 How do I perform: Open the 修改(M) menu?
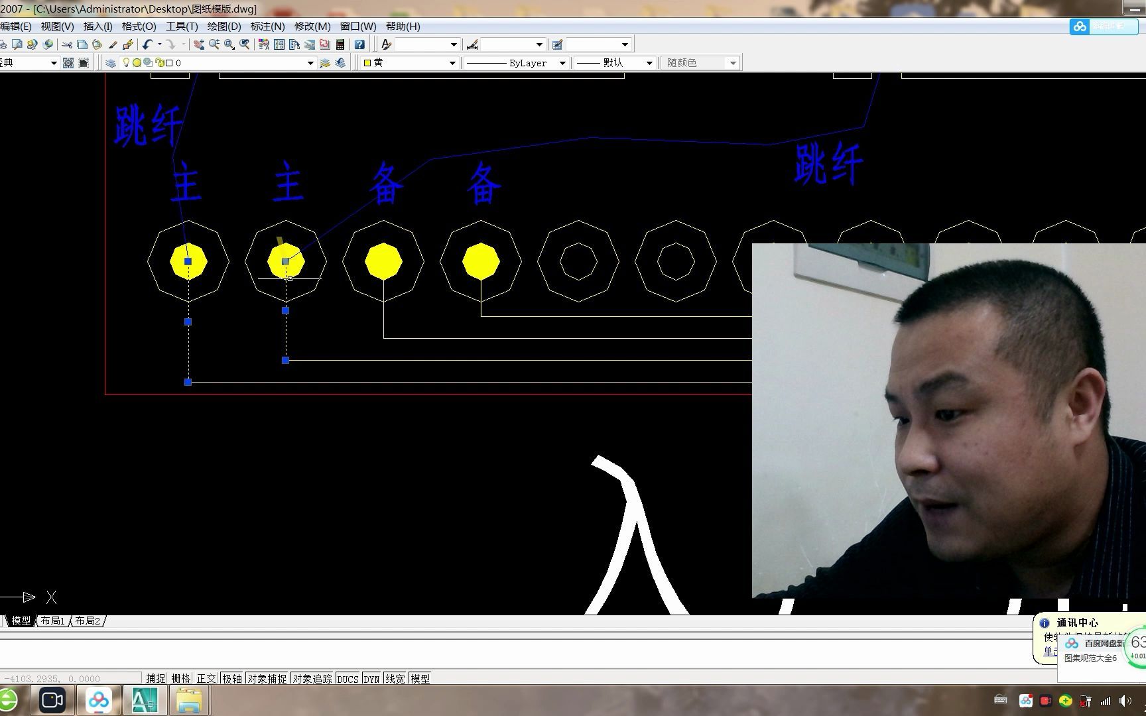coord(312,27)
